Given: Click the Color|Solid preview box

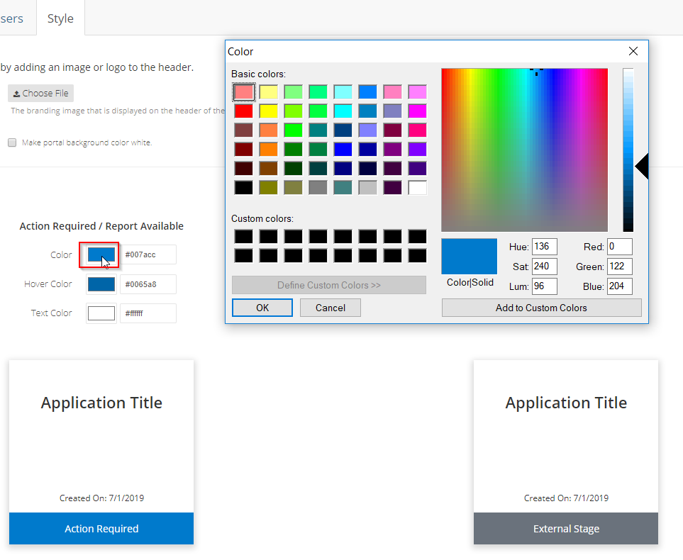Looking at the screenshot, I should (469, 256).
